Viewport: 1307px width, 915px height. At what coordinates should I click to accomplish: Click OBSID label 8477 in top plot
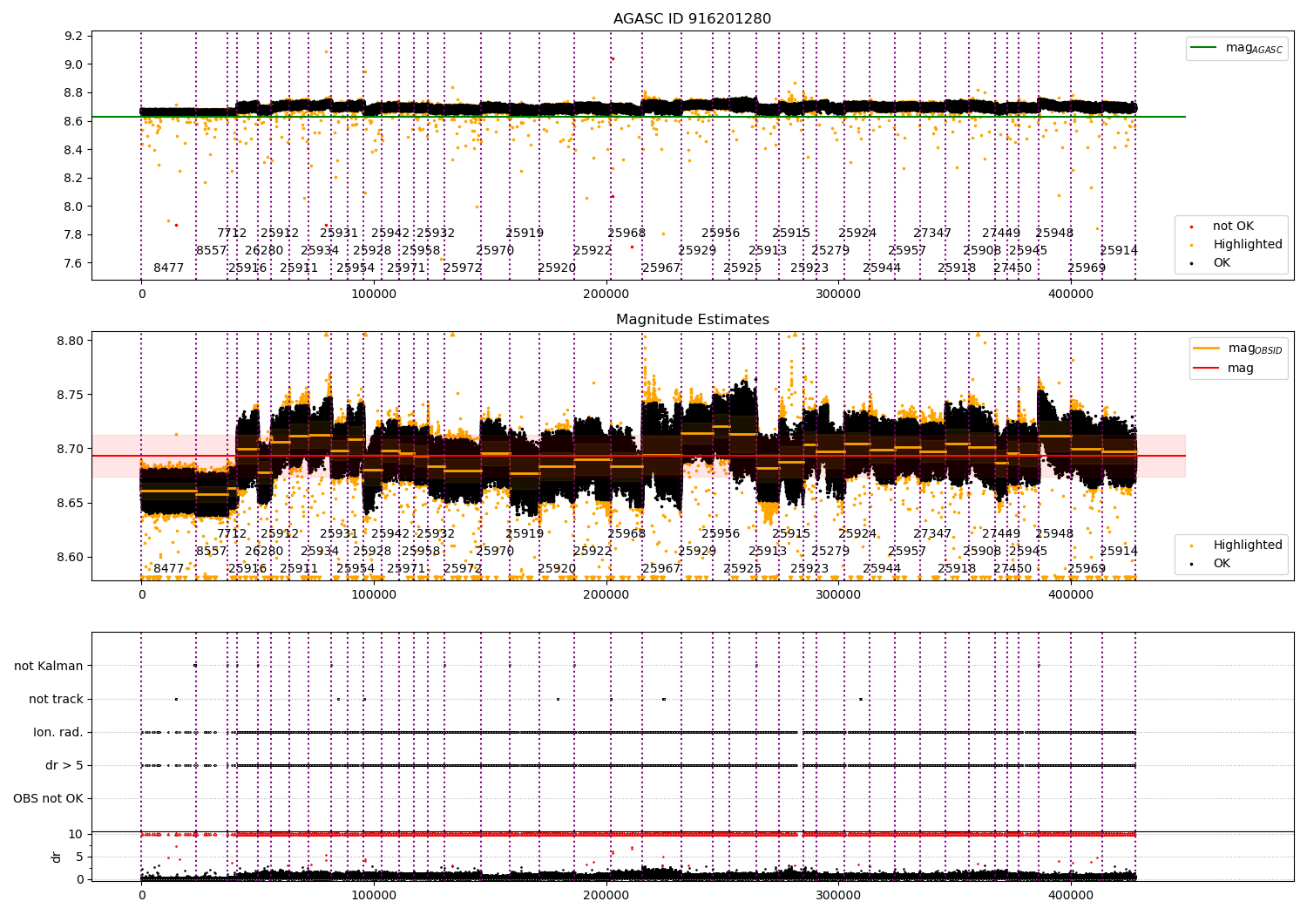coord(169,268)
